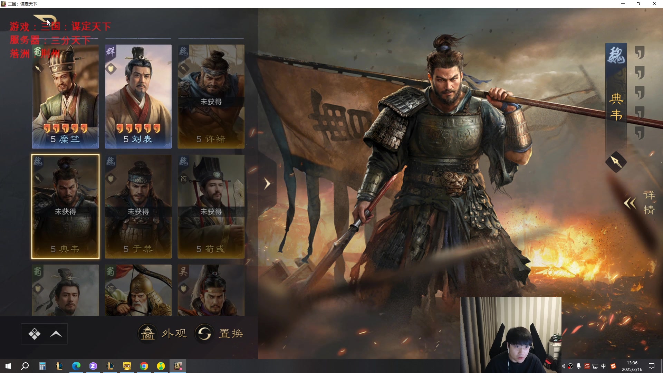Viewport: 663px width, 373px height.
Task: Open the yellow raccoon app on taskbar
Action: pyautogui.click(x=127, y=366)
